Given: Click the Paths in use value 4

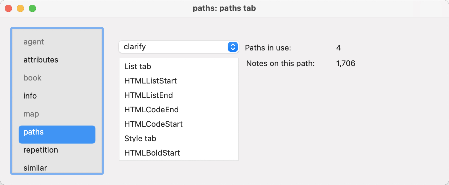Looking at the screenshot, I should (x=339, y=48).
